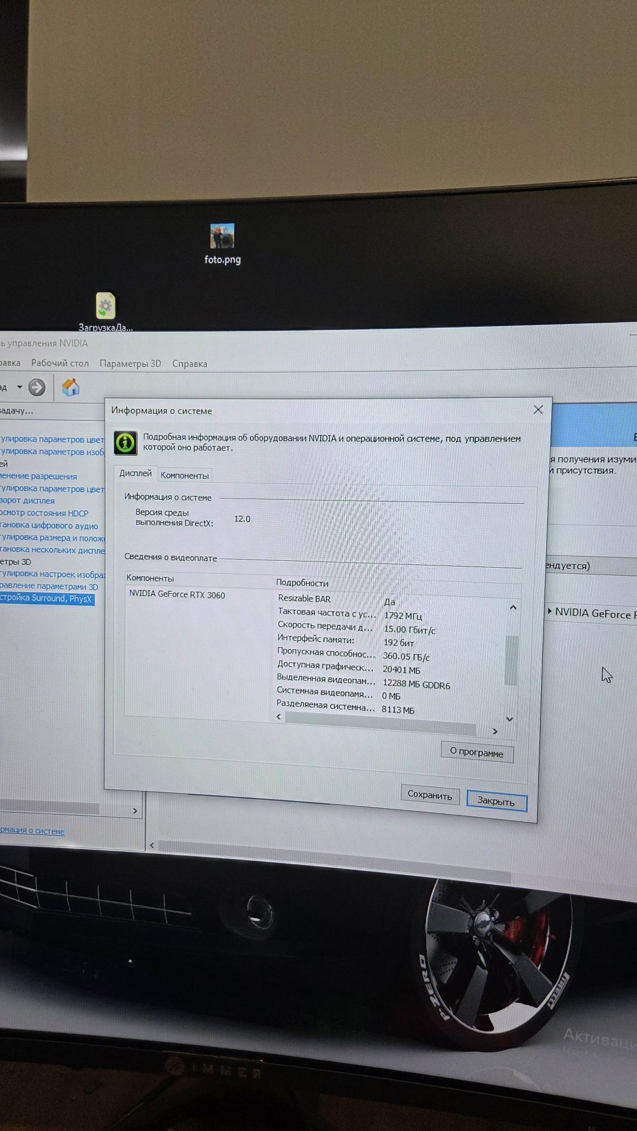Switch to the Компоненты tab
637x1131 pixels.
coord(184,476)
